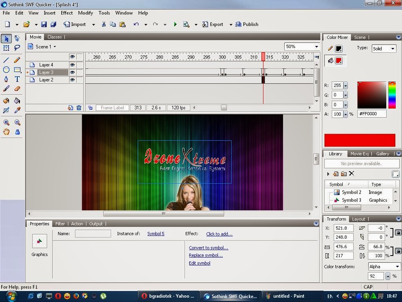Toggle Layer 3 visibility eye
Screen dimensions: 402x302
[x=72, y=72]
